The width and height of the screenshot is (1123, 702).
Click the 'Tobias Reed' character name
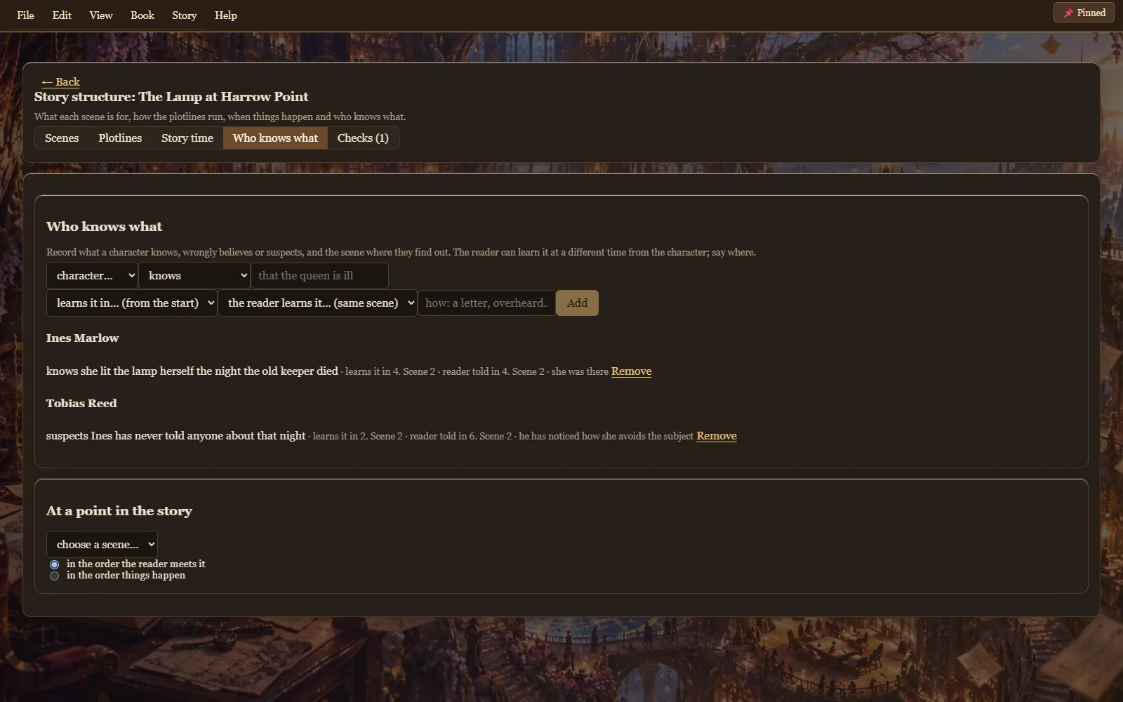pyautogui.click(x=81, y=404)
